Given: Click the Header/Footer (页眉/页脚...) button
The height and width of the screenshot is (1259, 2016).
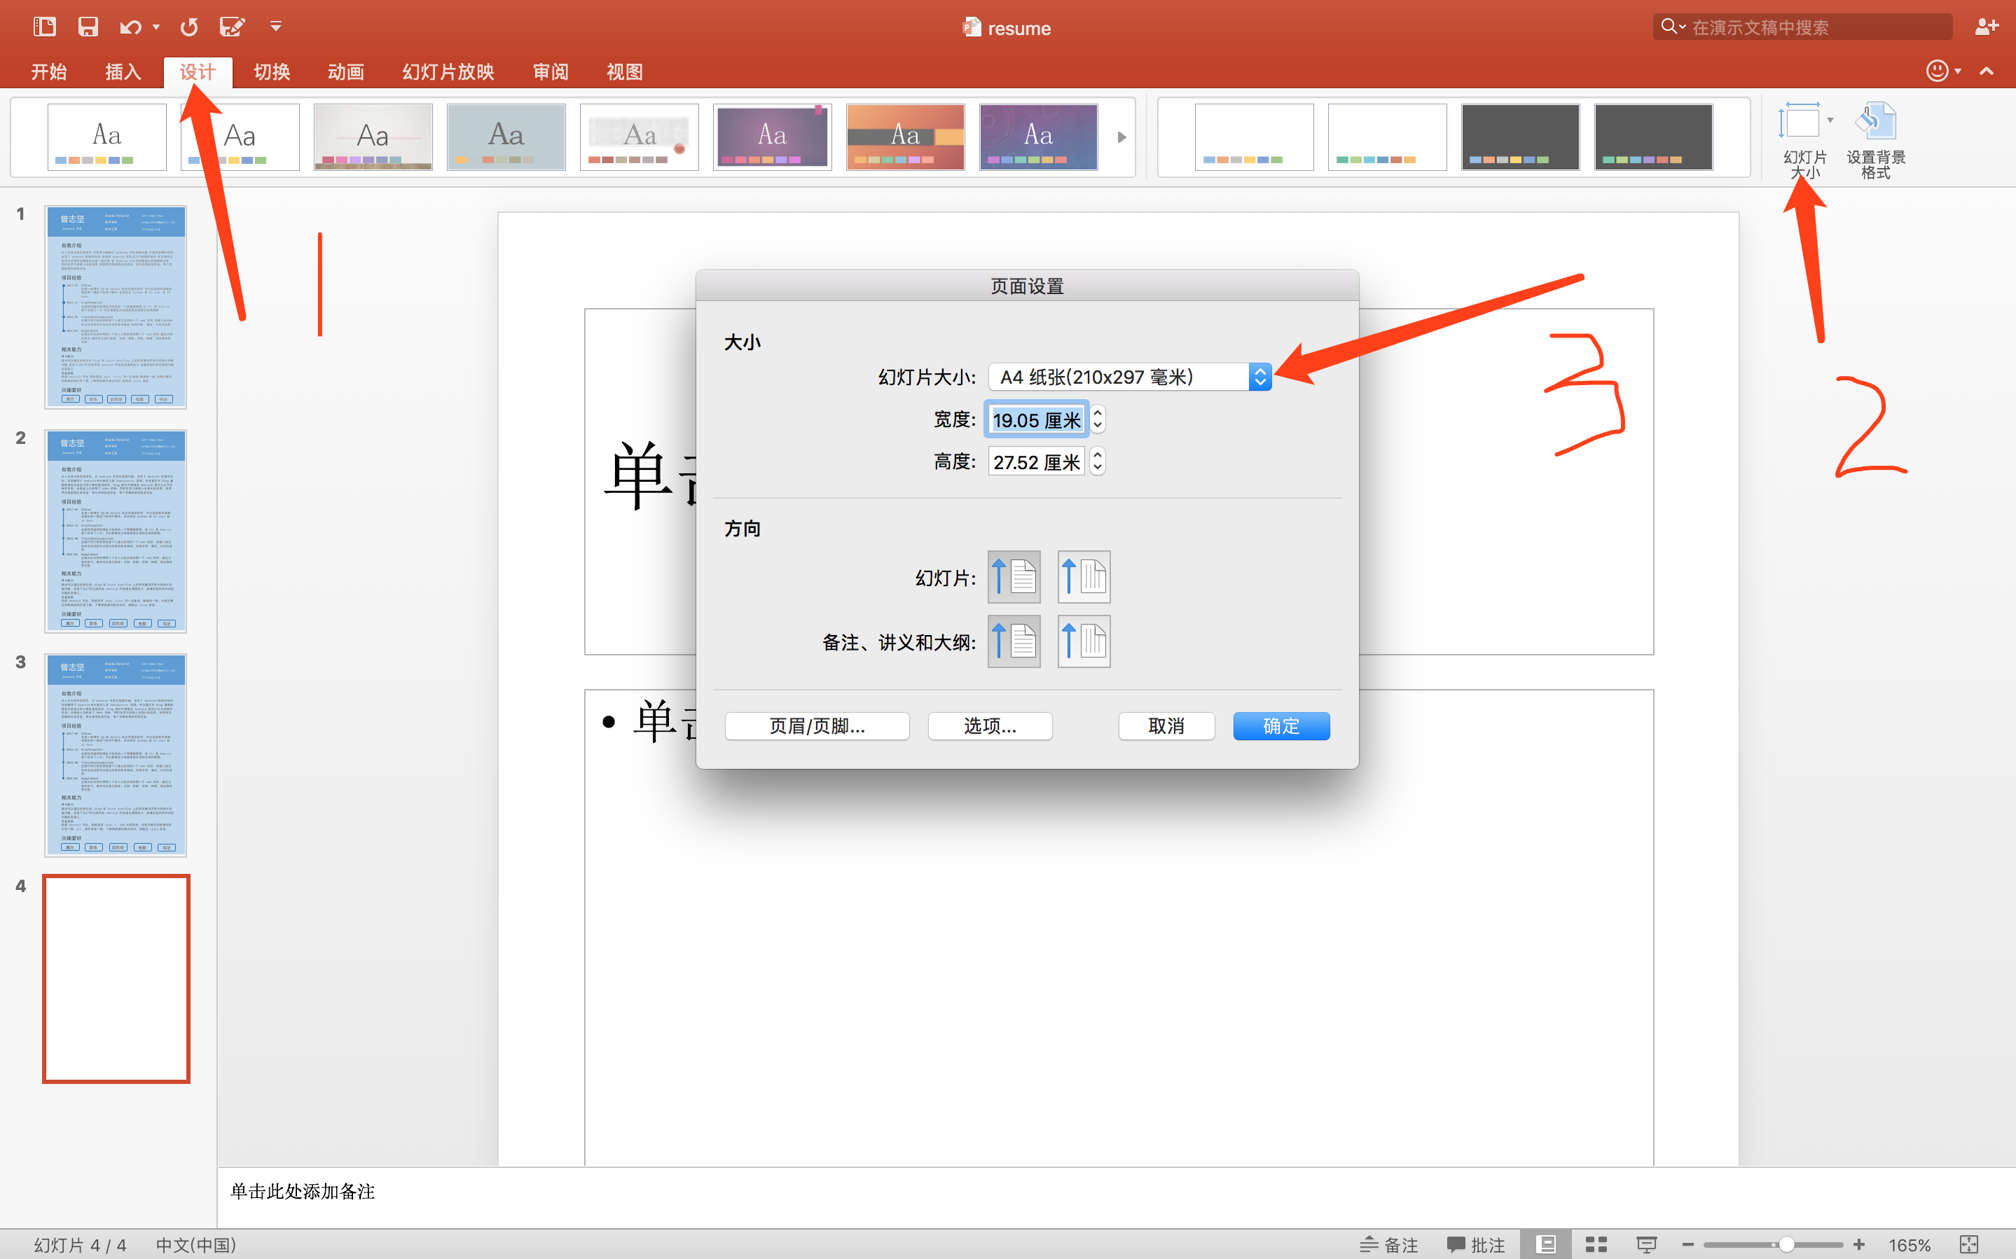Looking at the screenshot, I should pyautogui.click(x=816, y=726).
